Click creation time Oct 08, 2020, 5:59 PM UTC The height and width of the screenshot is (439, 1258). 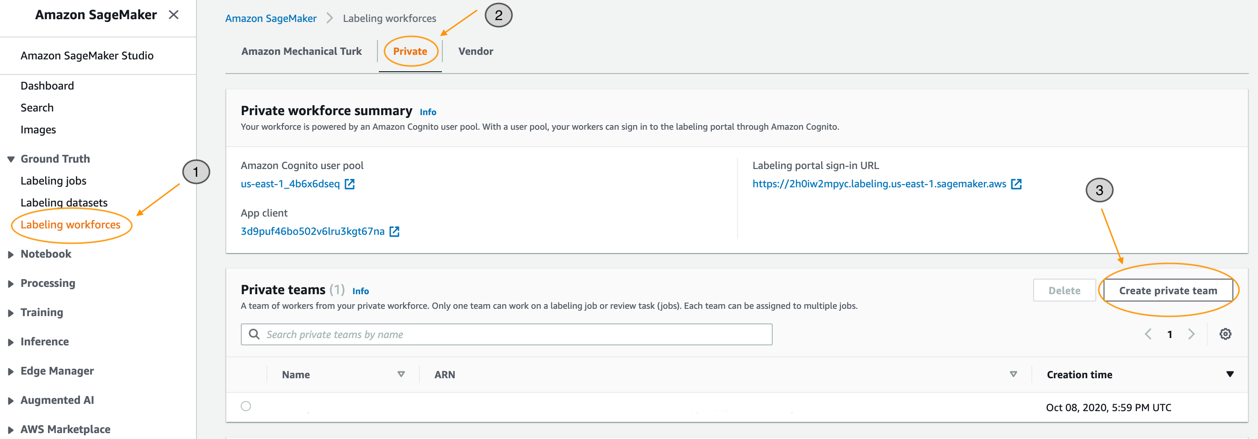pos(1109,408)
